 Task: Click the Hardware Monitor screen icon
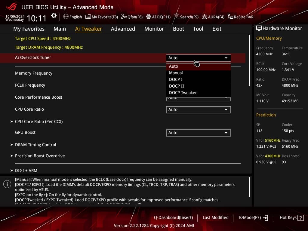(x=259, y=29)
